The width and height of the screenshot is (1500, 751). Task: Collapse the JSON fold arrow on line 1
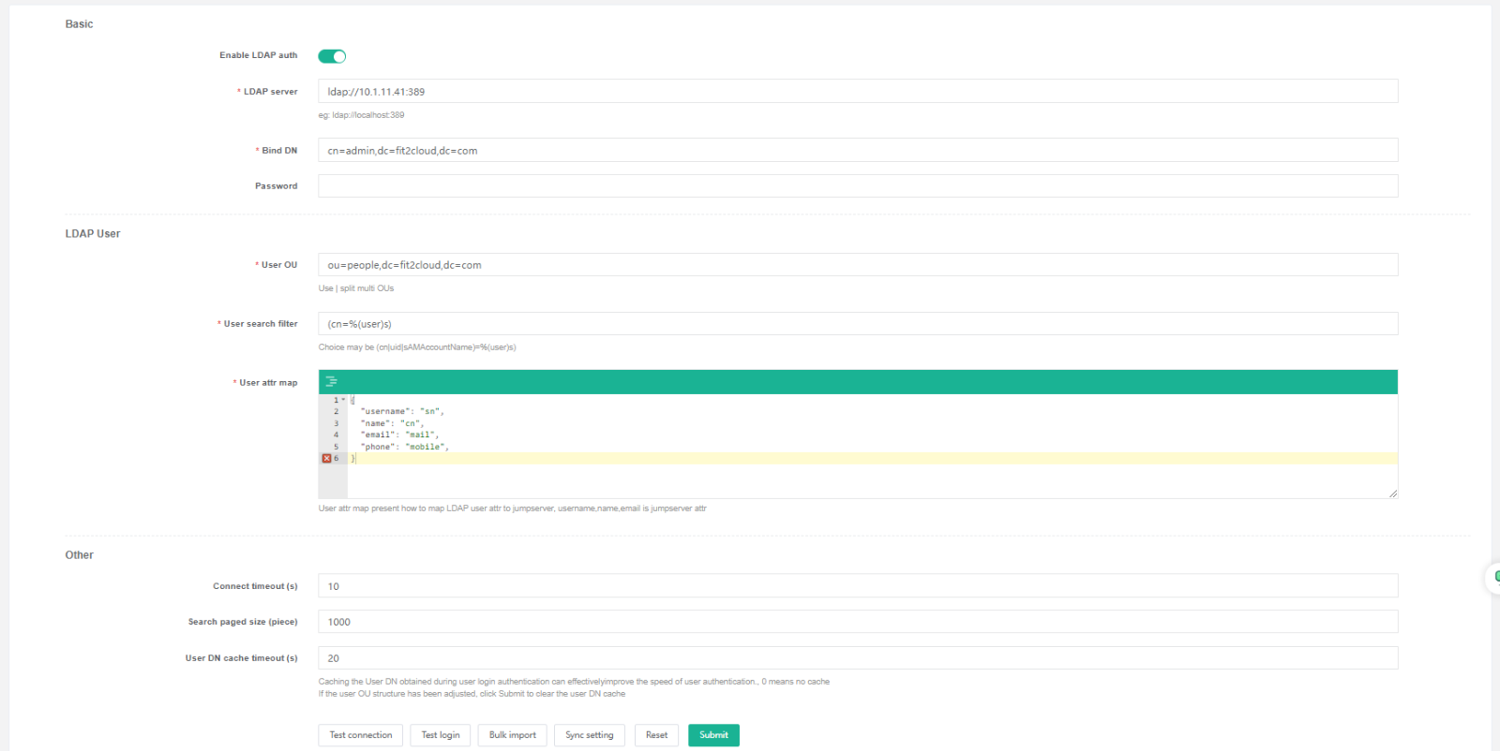coord(343,401)
